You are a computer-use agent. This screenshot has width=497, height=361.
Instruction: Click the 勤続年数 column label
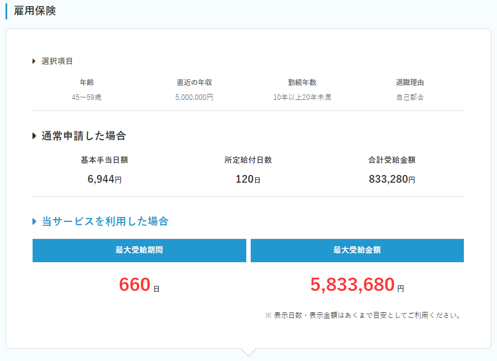302,82
